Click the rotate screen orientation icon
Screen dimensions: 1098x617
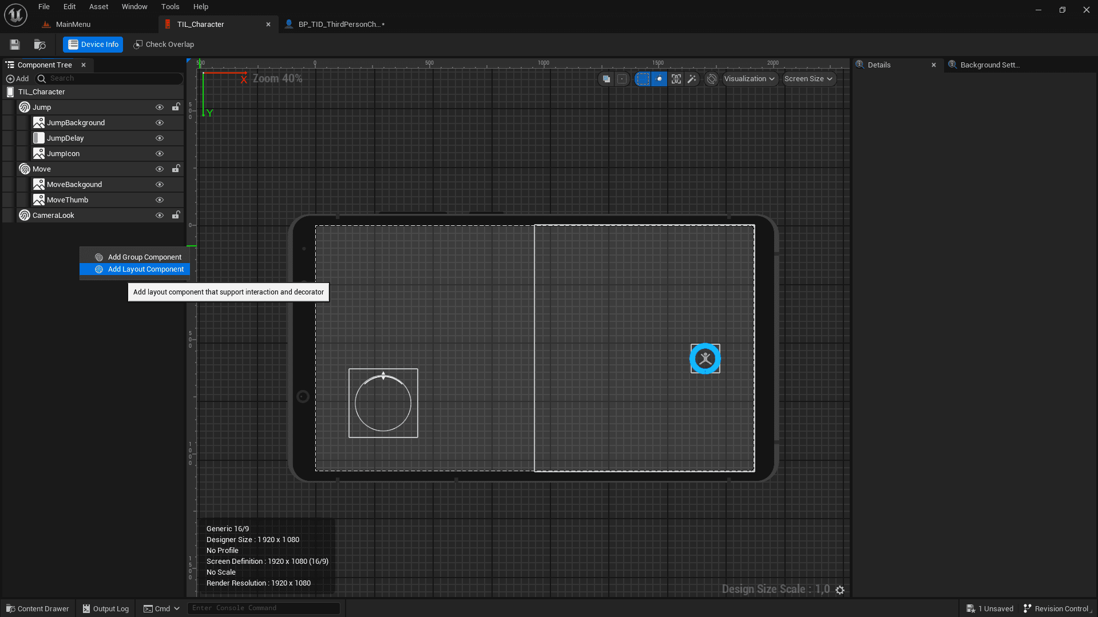click(x=712, y=79)
